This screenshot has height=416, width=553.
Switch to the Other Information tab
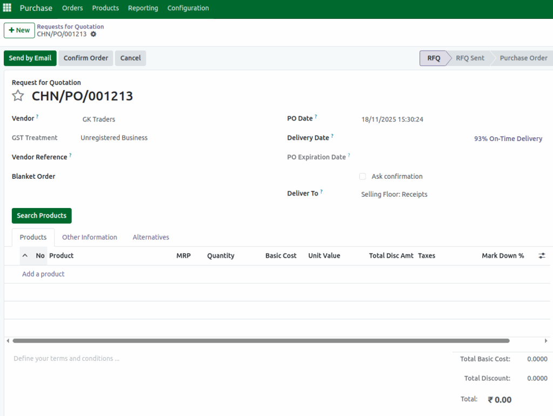pyautogui.click(x=90, y=237)
